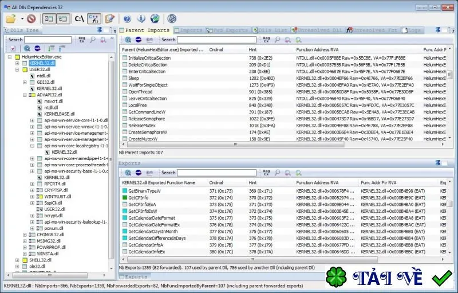Open the website globe icon

(x=155, y=19)
